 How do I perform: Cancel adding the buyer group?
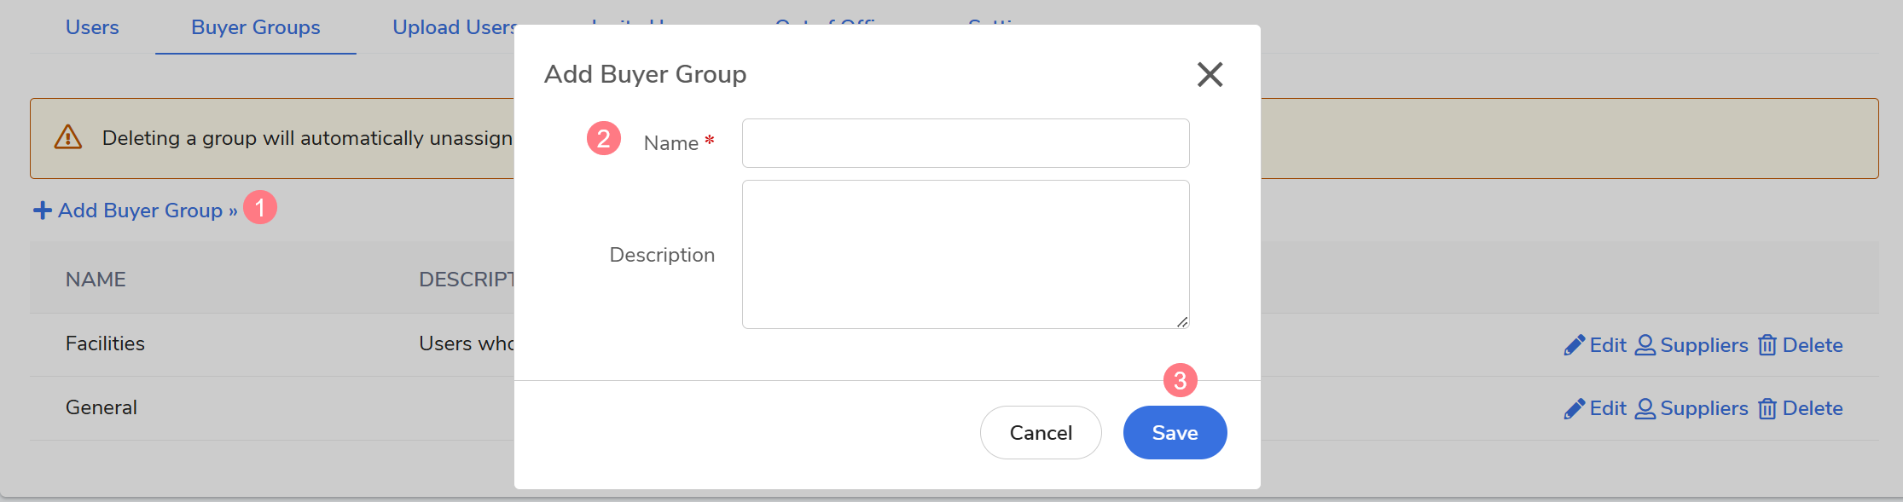[1040, 433]
